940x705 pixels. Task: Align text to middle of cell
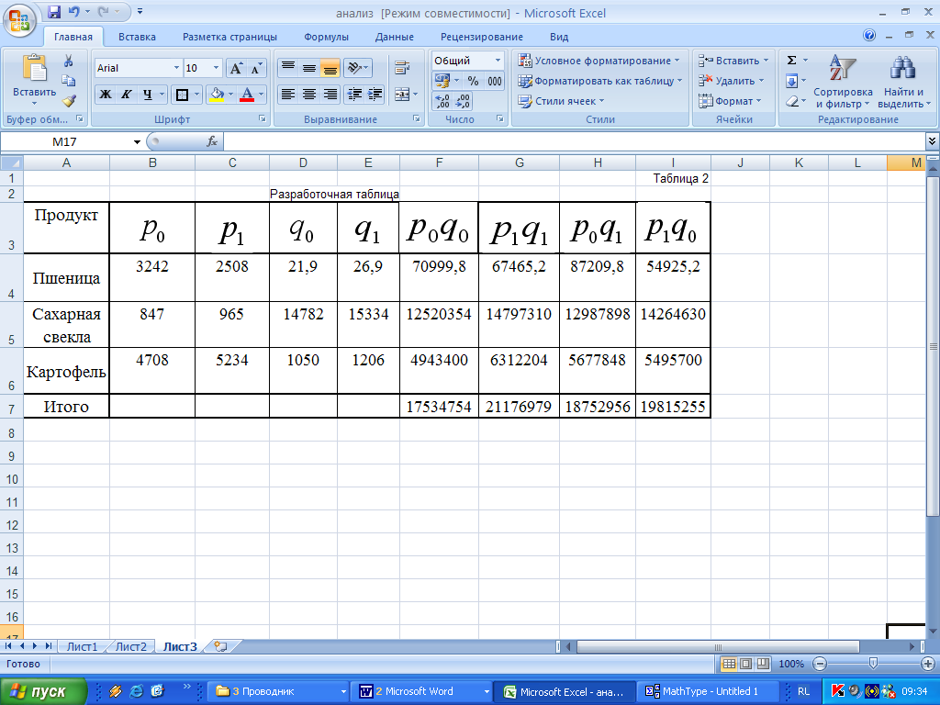click(308, 68)
